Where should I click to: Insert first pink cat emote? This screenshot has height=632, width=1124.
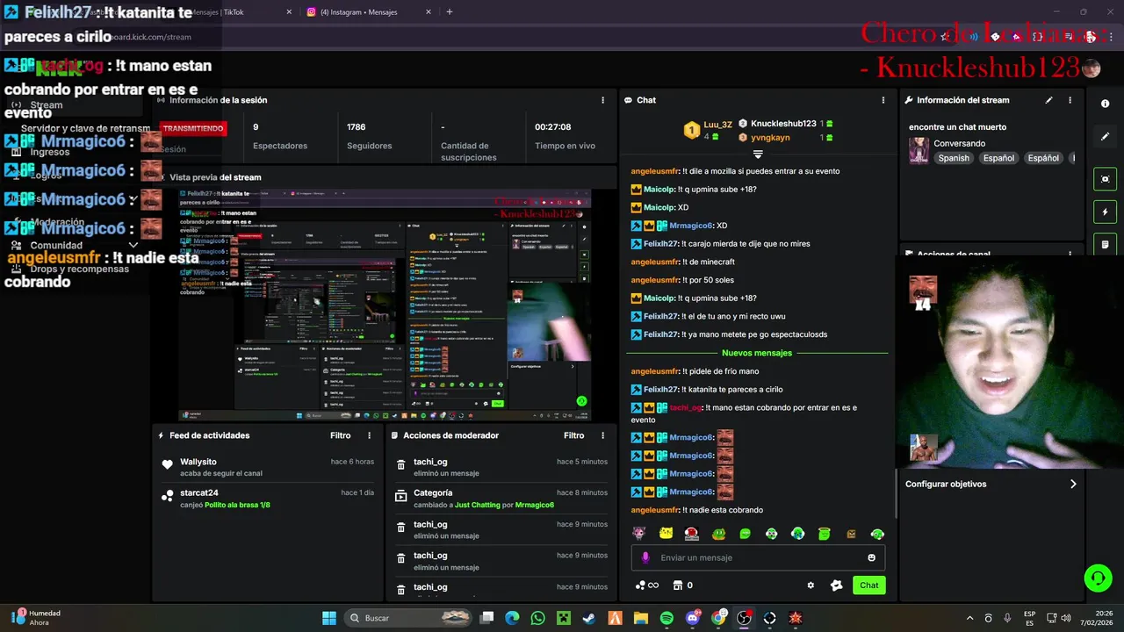coord(638,534)
